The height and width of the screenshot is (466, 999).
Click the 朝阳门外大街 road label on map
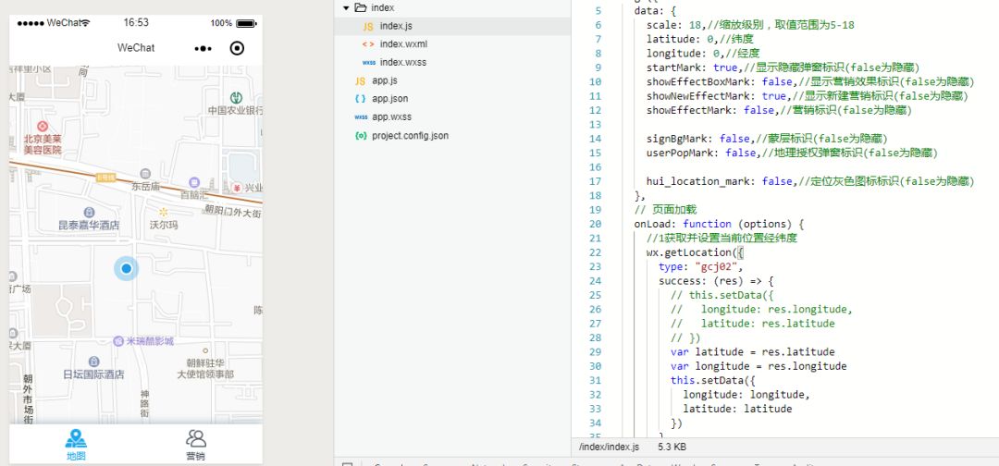(x=233, y=212)
